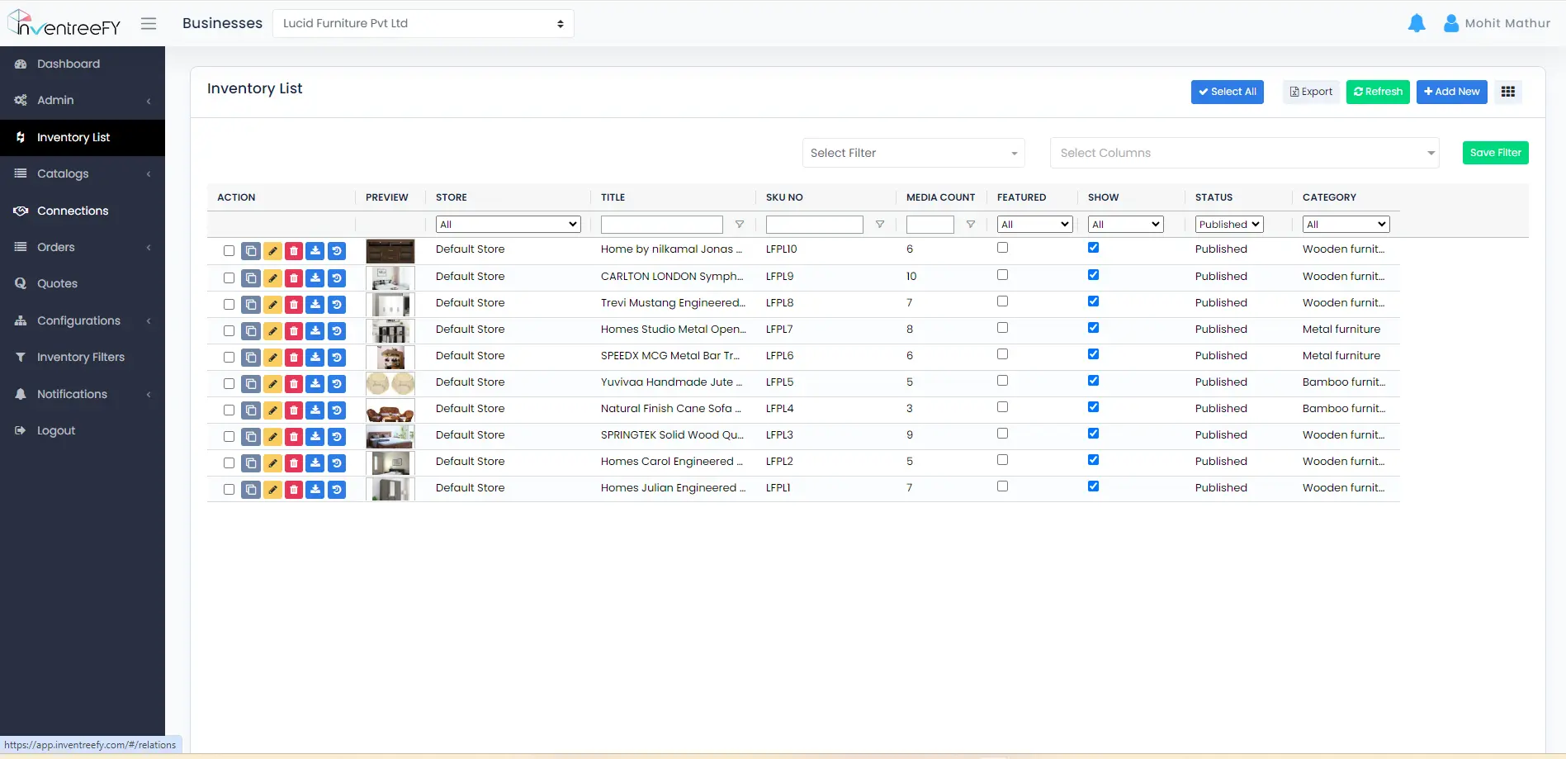Uncheck the Show checkbox for LFPL3
Image resolution: width=1566 pixels, height=759 pixels.
click(x=1093, y=434)
